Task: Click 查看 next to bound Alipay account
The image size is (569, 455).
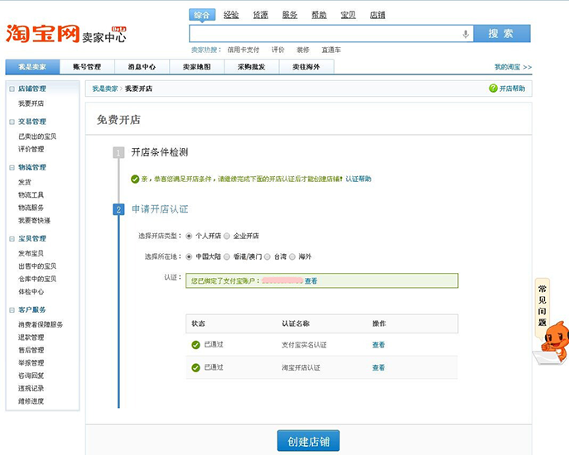Action: coord(311,281)
